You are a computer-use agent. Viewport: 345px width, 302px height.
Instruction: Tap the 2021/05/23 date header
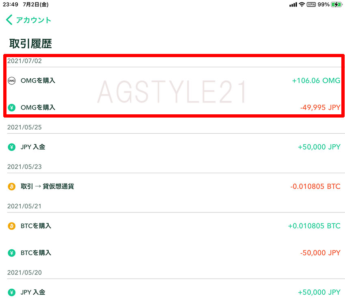click(24, 167)
